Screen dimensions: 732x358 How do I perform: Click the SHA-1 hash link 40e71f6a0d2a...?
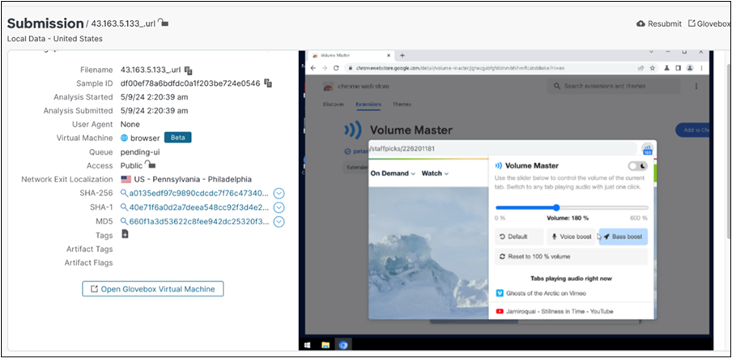199,207
